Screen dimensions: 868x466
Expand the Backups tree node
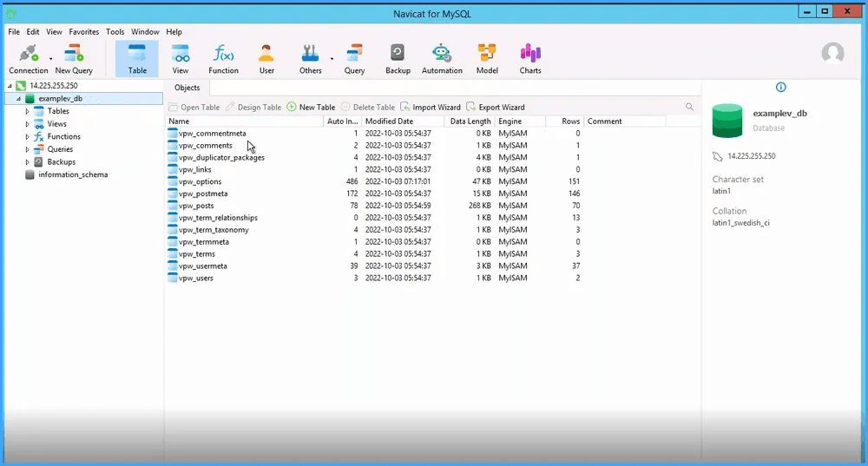point(27,162)
